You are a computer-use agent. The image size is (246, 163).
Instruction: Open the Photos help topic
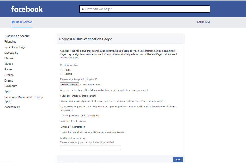coord(9,58)
